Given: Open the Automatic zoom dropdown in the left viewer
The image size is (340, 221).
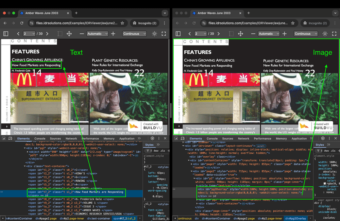Looking at the screenshot, I should [97, 34].
